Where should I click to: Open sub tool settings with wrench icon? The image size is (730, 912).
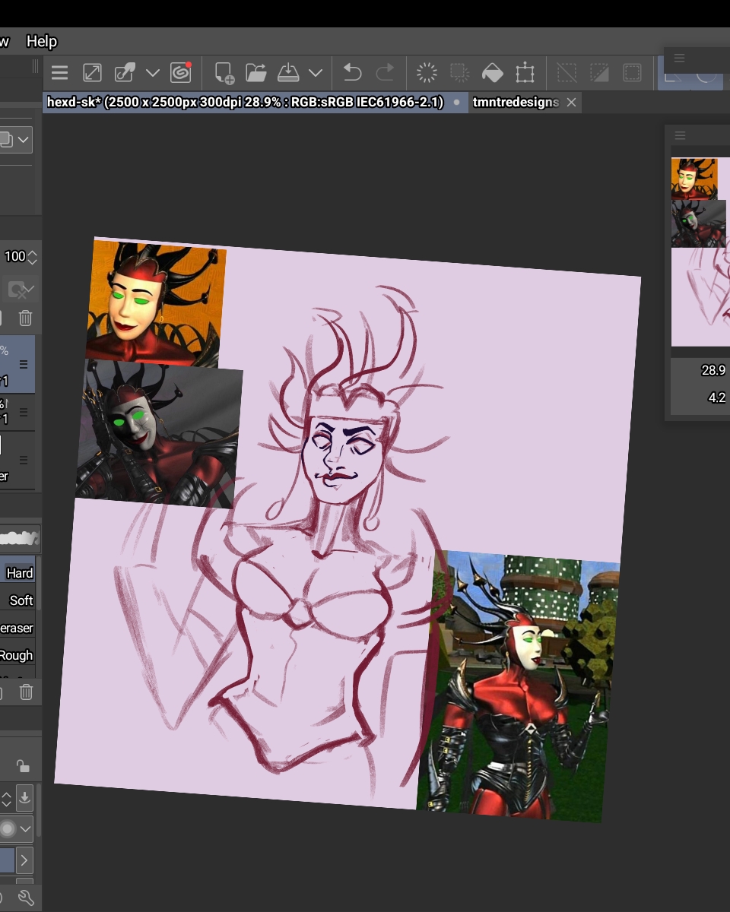pos(25,898)
